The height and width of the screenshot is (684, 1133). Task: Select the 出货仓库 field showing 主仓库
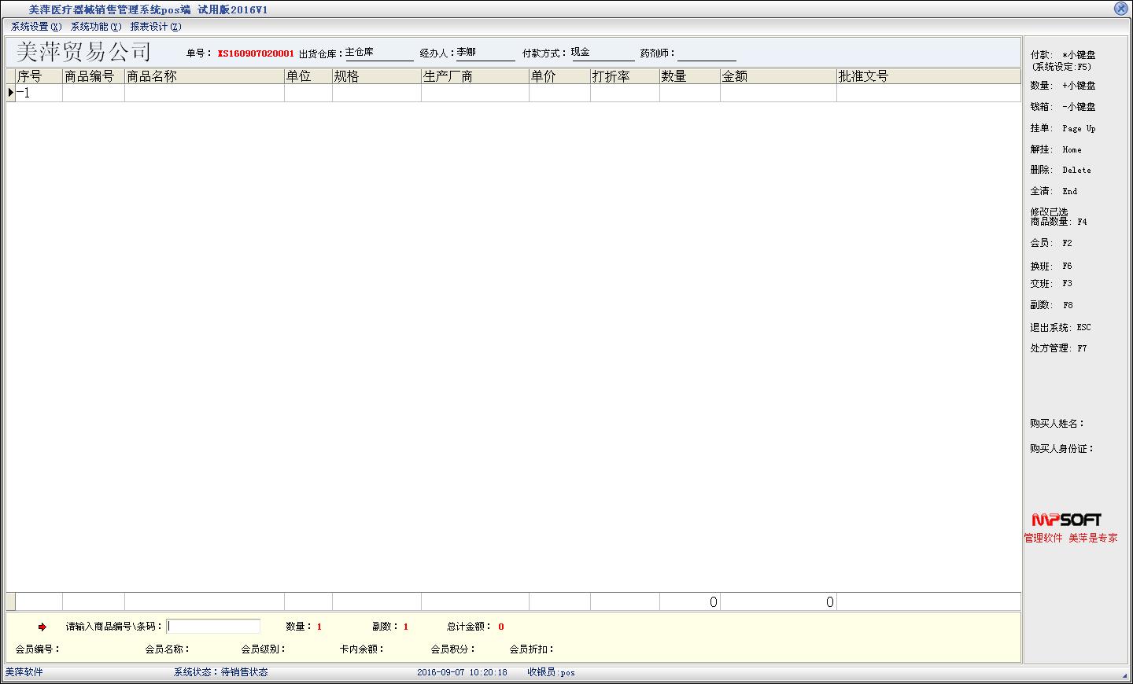(x=378, y=53)
